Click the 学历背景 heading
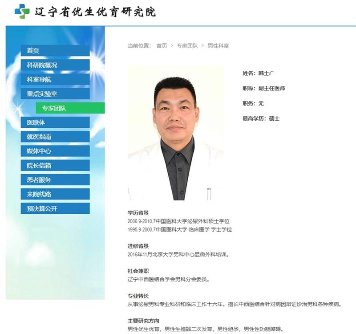Image resolution: width=356 pixels, height=334 pixels. pos(138,213)
